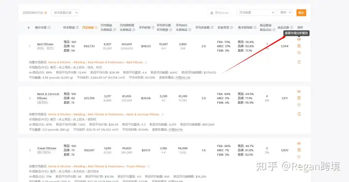349x182 pixels.
Task: Select average review count 10,067
Action: 163,44
